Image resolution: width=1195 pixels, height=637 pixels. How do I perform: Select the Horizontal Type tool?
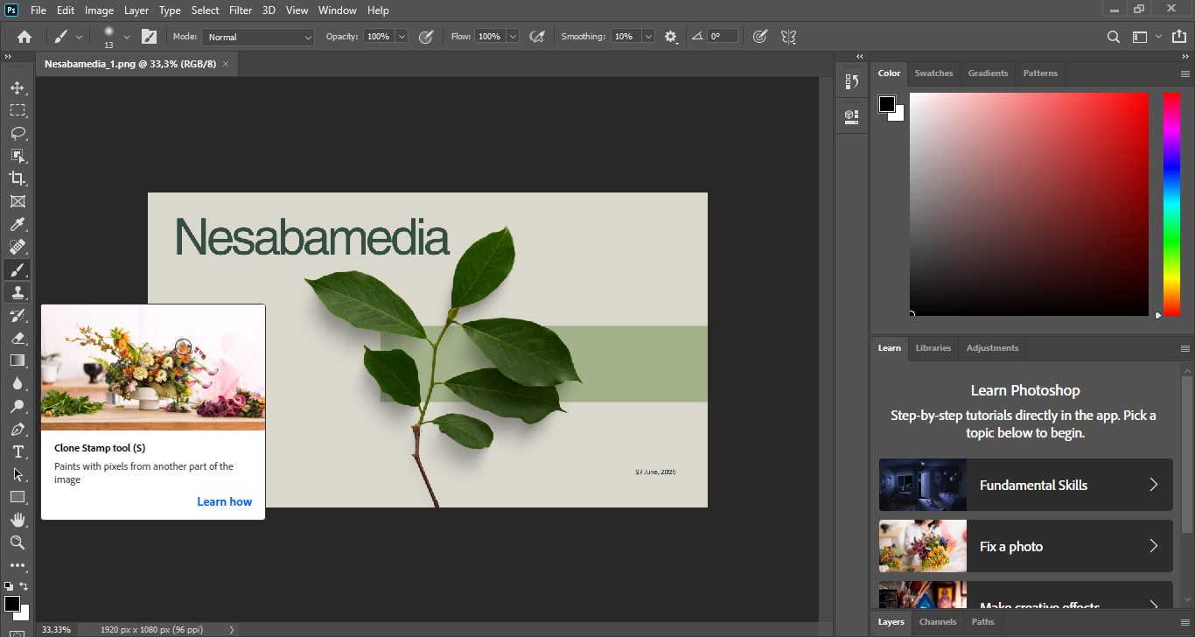tap(17, 451)
